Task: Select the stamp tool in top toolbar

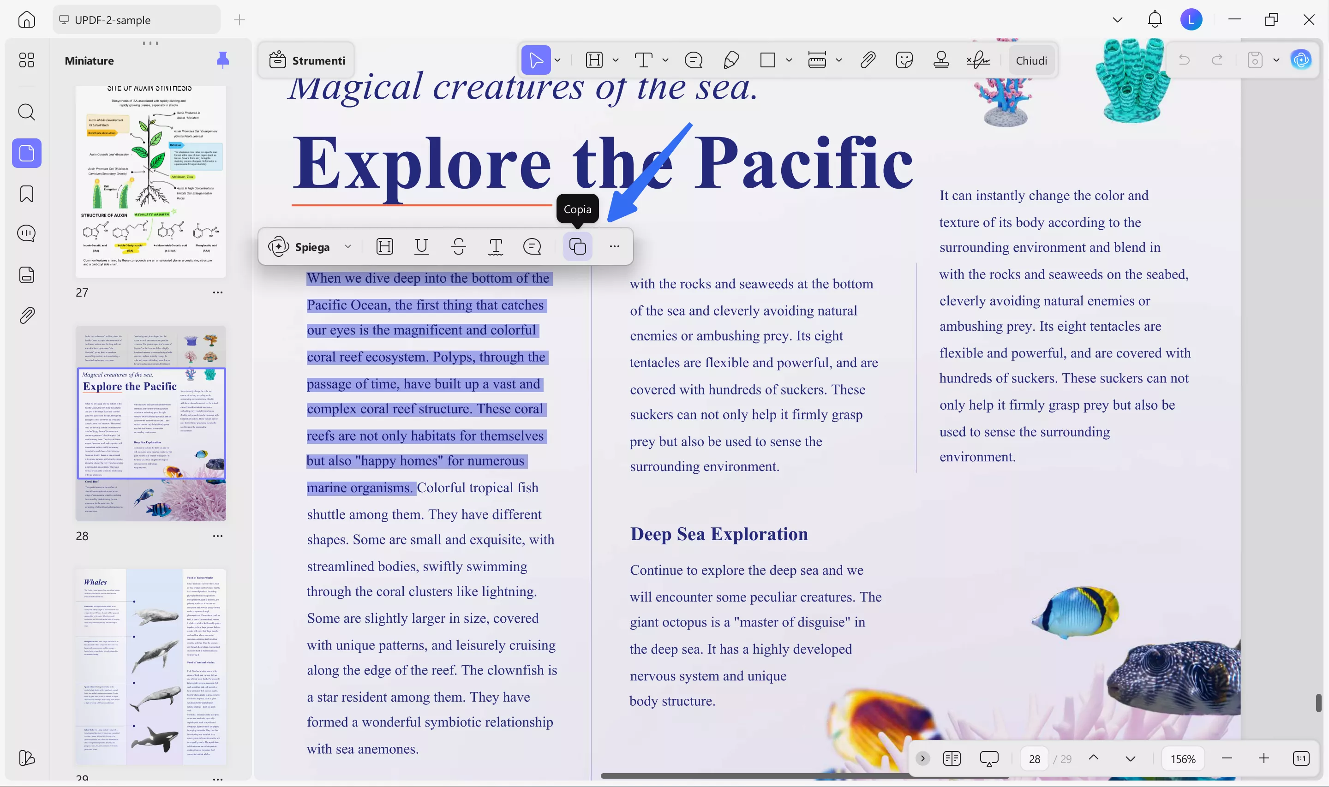Action: (x=941, y=60)
